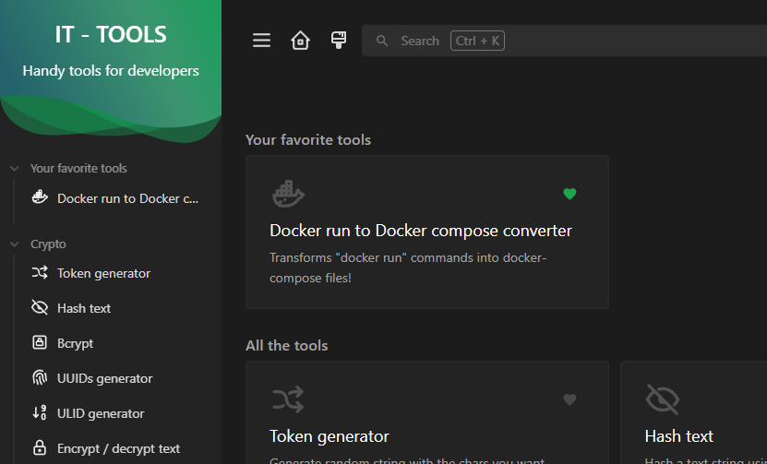This screenshot has width=767, height=464.
Task: Click the padlock icon beside Encrypt / decrypt text
Action: pos(40,447)
